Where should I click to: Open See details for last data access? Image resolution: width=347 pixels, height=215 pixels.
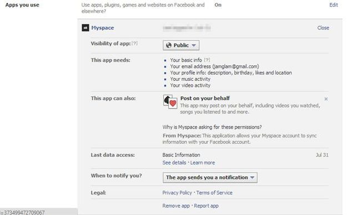point(174,162)
